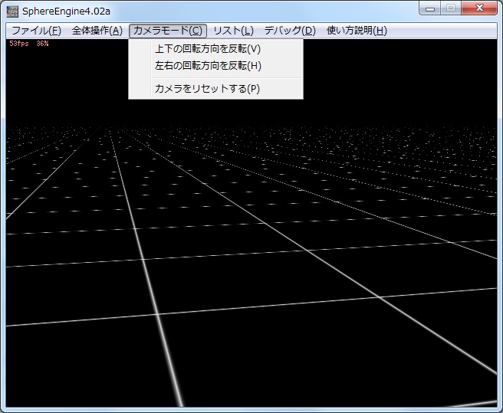Choose カメラをリセットする(P) to reset camera
The image size is (503, 413).
point(216,89)
